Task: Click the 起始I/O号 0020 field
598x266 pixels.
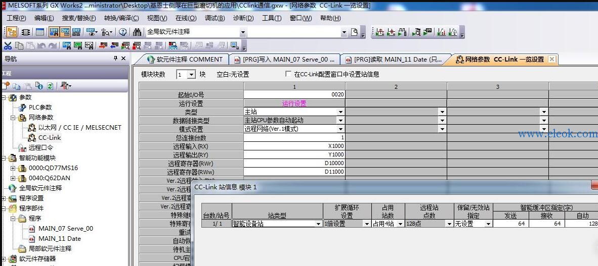Action: [294, 95]
